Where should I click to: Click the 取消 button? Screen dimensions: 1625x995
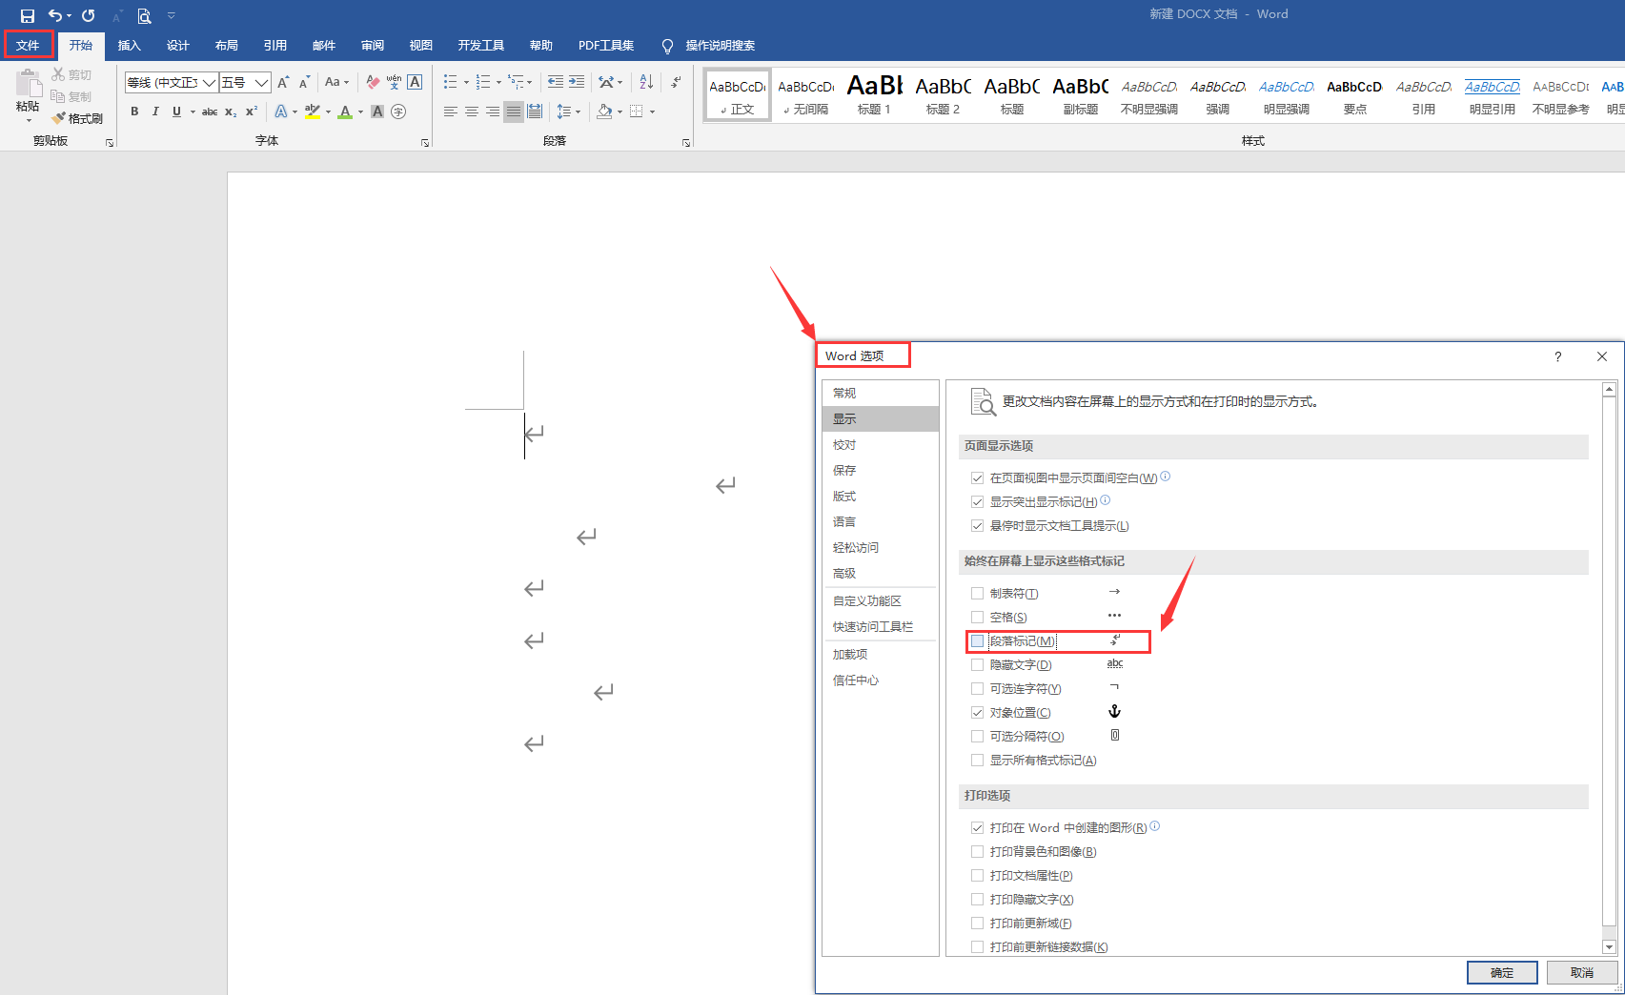click(1582, 972)
